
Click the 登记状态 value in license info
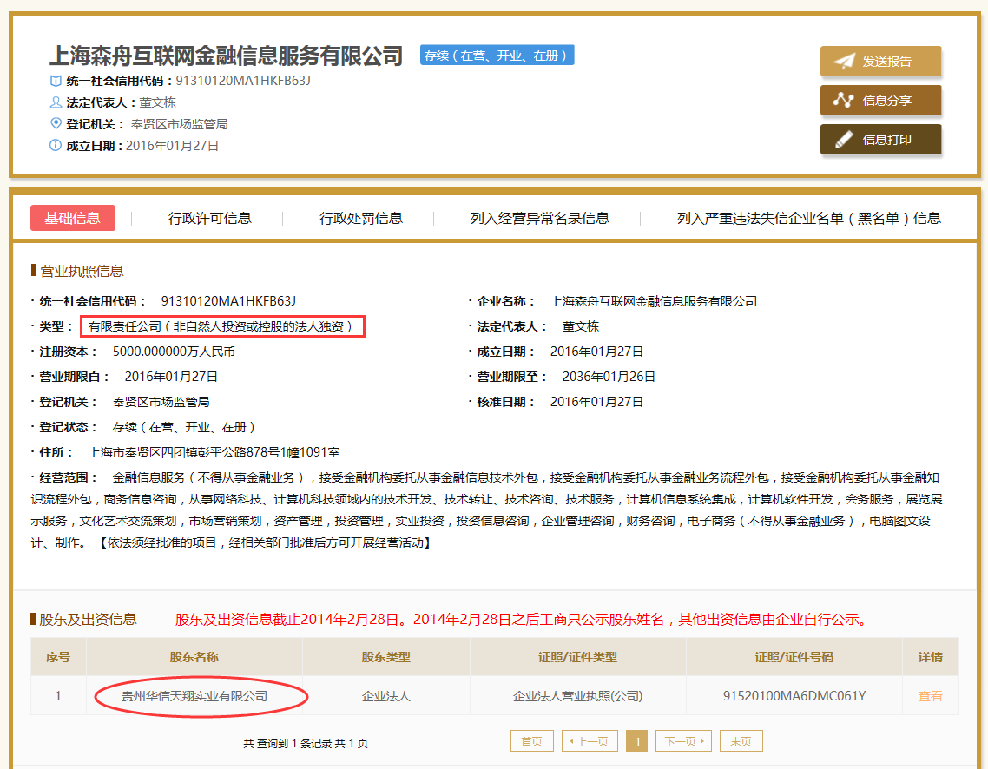[183, 427]
